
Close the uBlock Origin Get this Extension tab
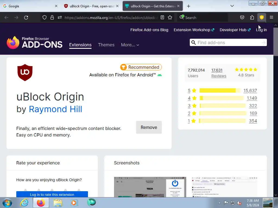pos(178,6)
